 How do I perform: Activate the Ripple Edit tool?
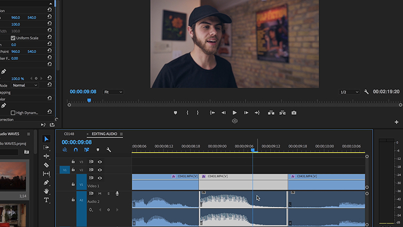tap(46, 156)
